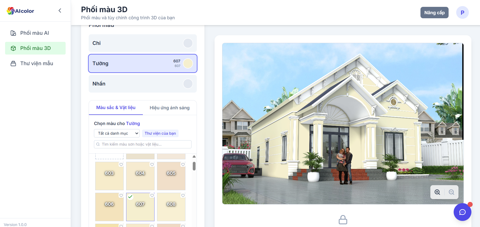Favorite swatch 605 with heart icon
Viewport: 480px width, 227px height.
pos(183,165)
